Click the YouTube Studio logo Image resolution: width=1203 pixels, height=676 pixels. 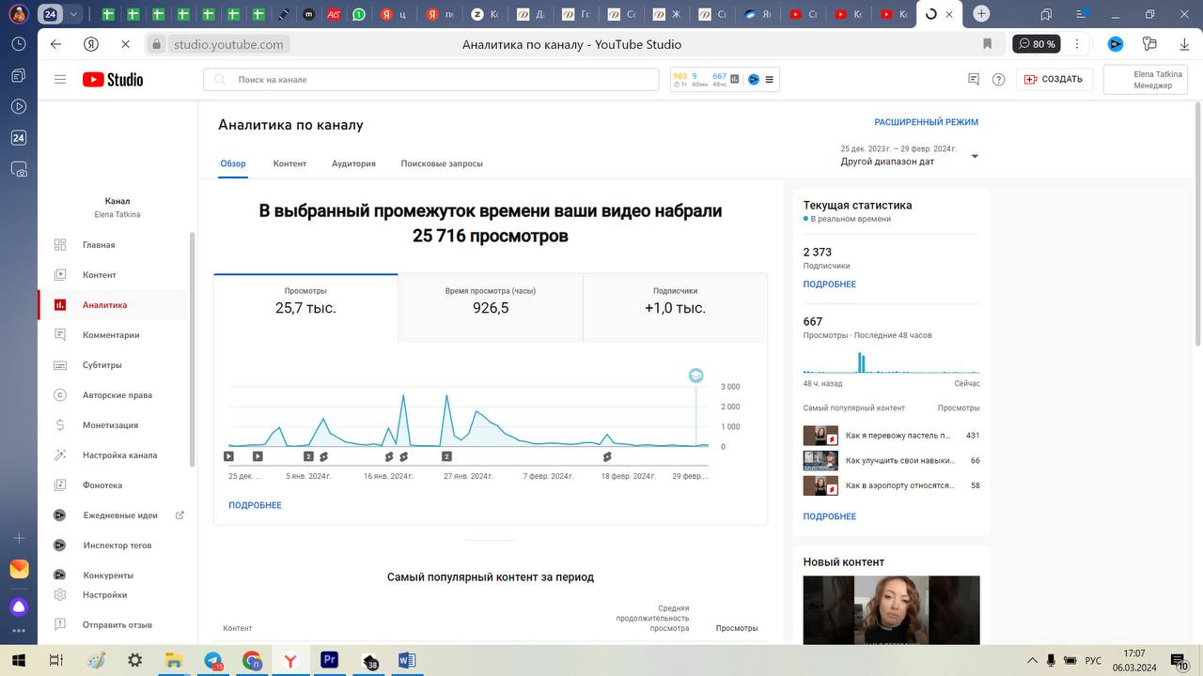tap(113, 80)
